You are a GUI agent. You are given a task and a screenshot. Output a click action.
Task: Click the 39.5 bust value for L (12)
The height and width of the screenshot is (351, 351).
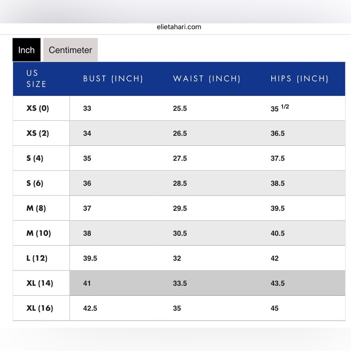coord(90,258)
